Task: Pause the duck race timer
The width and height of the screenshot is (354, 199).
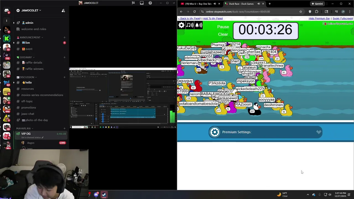Action: [x=223, y=27]
